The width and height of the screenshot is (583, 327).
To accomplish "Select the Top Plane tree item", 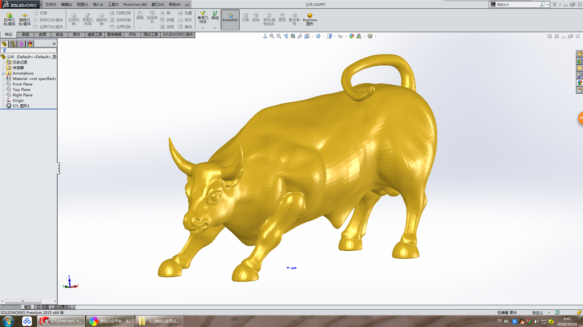I will [22, 90].
